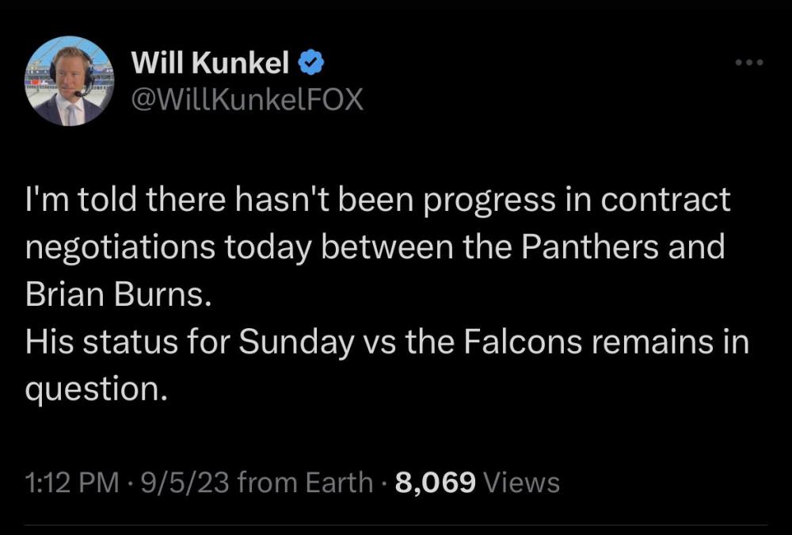Click the word Sunday in tweet
The width and height of the screenshot is (792, 535).
(296, 342)
